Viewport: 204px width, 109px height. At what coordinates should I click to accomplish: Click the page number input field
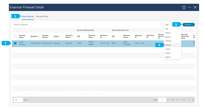(162, 100)
